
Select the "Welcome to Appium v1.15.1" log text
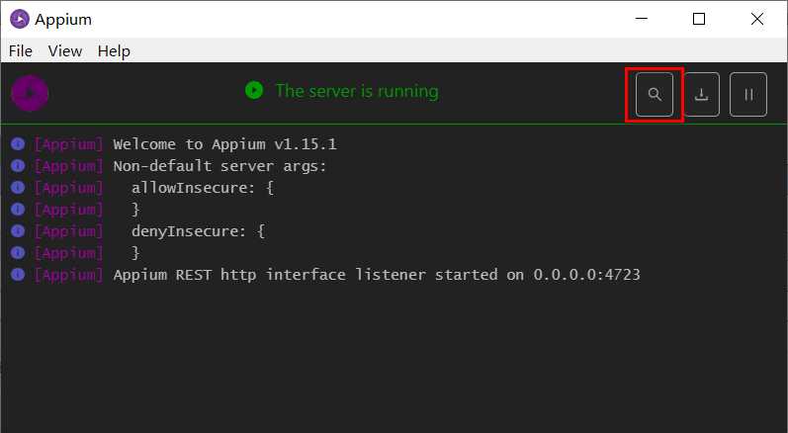point(224,144)
